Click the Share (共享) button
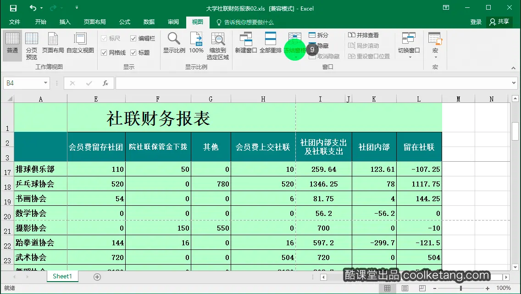This screenshot has width=521, height=294. tap(499, 22)
